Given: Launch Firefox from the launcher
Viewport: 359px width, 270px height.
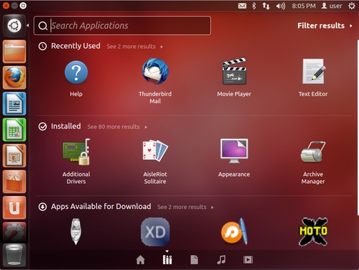Looking at the screenshot, I should [x=14, y=78].
